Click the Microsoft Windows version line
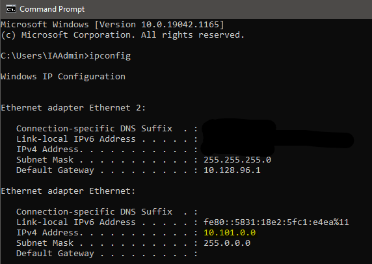372x264 pixels. tap(113, 25)
